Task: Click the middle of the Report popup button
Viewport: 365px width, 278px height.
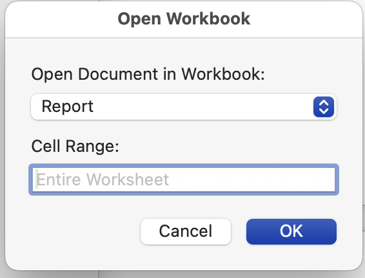Action: click(184, 107)
